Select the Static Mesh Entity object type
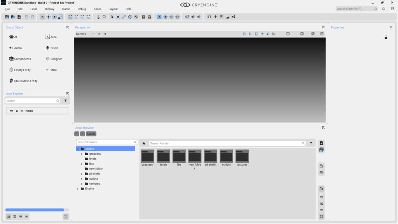This screenshot has height=224, width=398. tap(23, 81)
